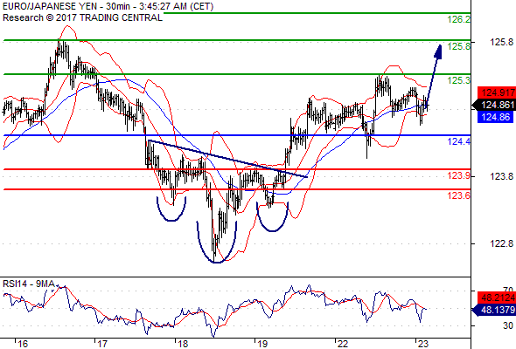Click the 122.8 price axis label

pos(501,243)
